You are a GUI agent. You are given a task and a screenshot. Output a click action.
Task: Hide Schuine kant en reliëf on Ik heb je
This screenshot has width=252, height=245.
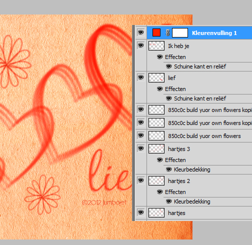tap(168, 66)
